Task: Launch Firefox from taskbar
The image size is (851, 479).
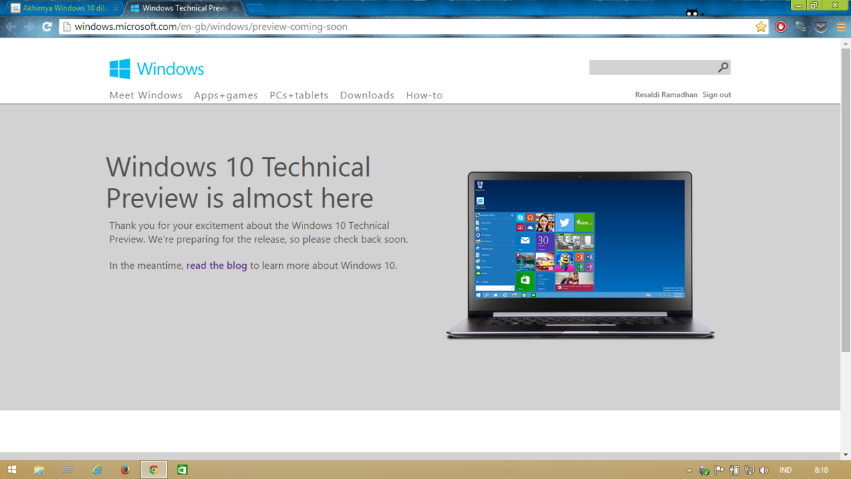Action: click(x=125, y=470)
